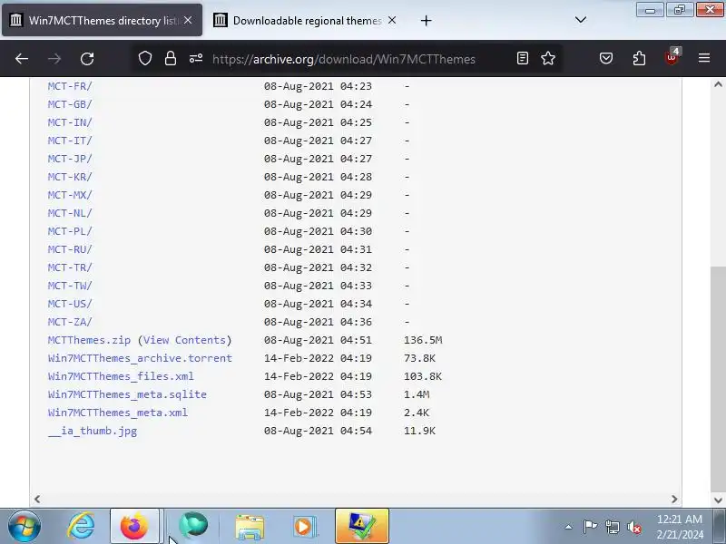View site security padlock info
The height and width of the screenshot is (544, 726).
click(171, 58)
